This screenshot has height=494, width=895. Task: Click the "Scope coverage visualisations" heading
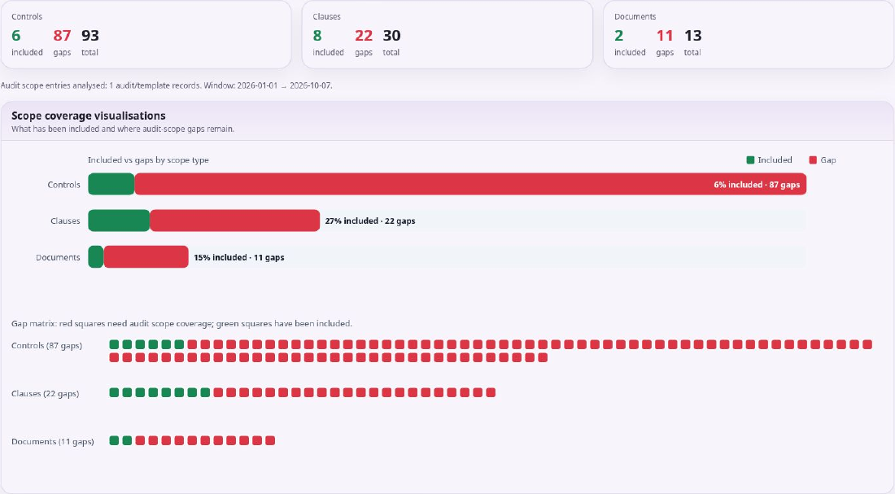(x=89, y=116)
